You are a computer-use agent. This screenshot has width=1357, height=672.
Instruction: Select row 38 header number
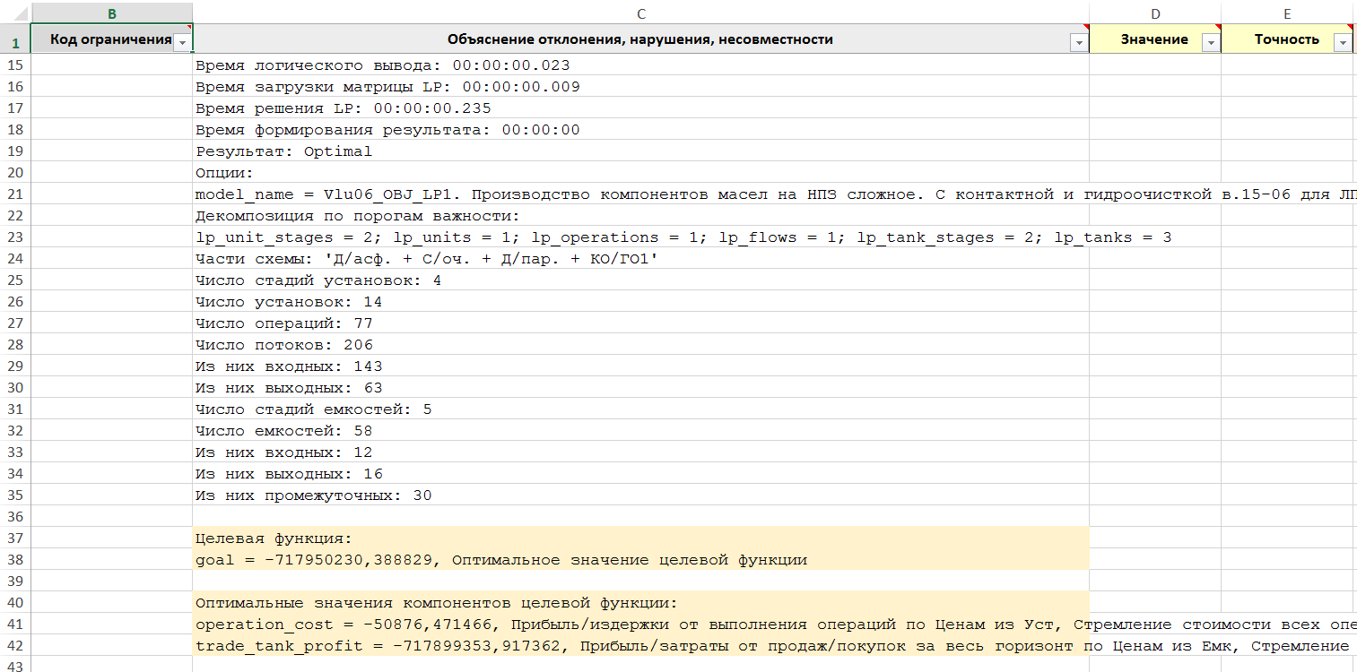click(x=14, y=560)
